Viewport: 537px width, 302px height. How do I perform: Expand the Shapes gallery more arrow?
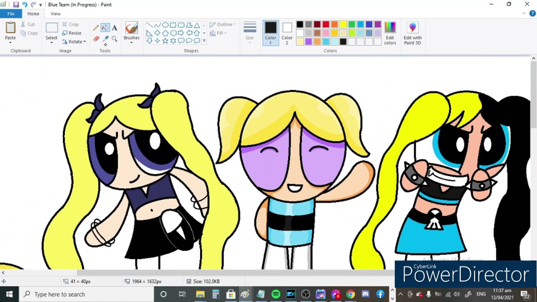click(204, 41)
